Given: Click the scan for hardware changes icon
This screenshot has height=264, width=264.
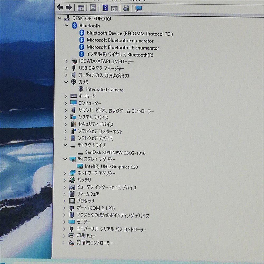Looking at the screenshot, I should coord(138,8).
